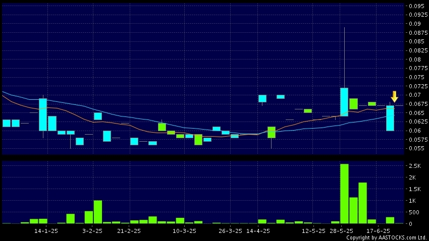The width and height of the screenshot is (429, 241).
Task: Click the 0.07 price axis label
Action: tap(415, 95)
